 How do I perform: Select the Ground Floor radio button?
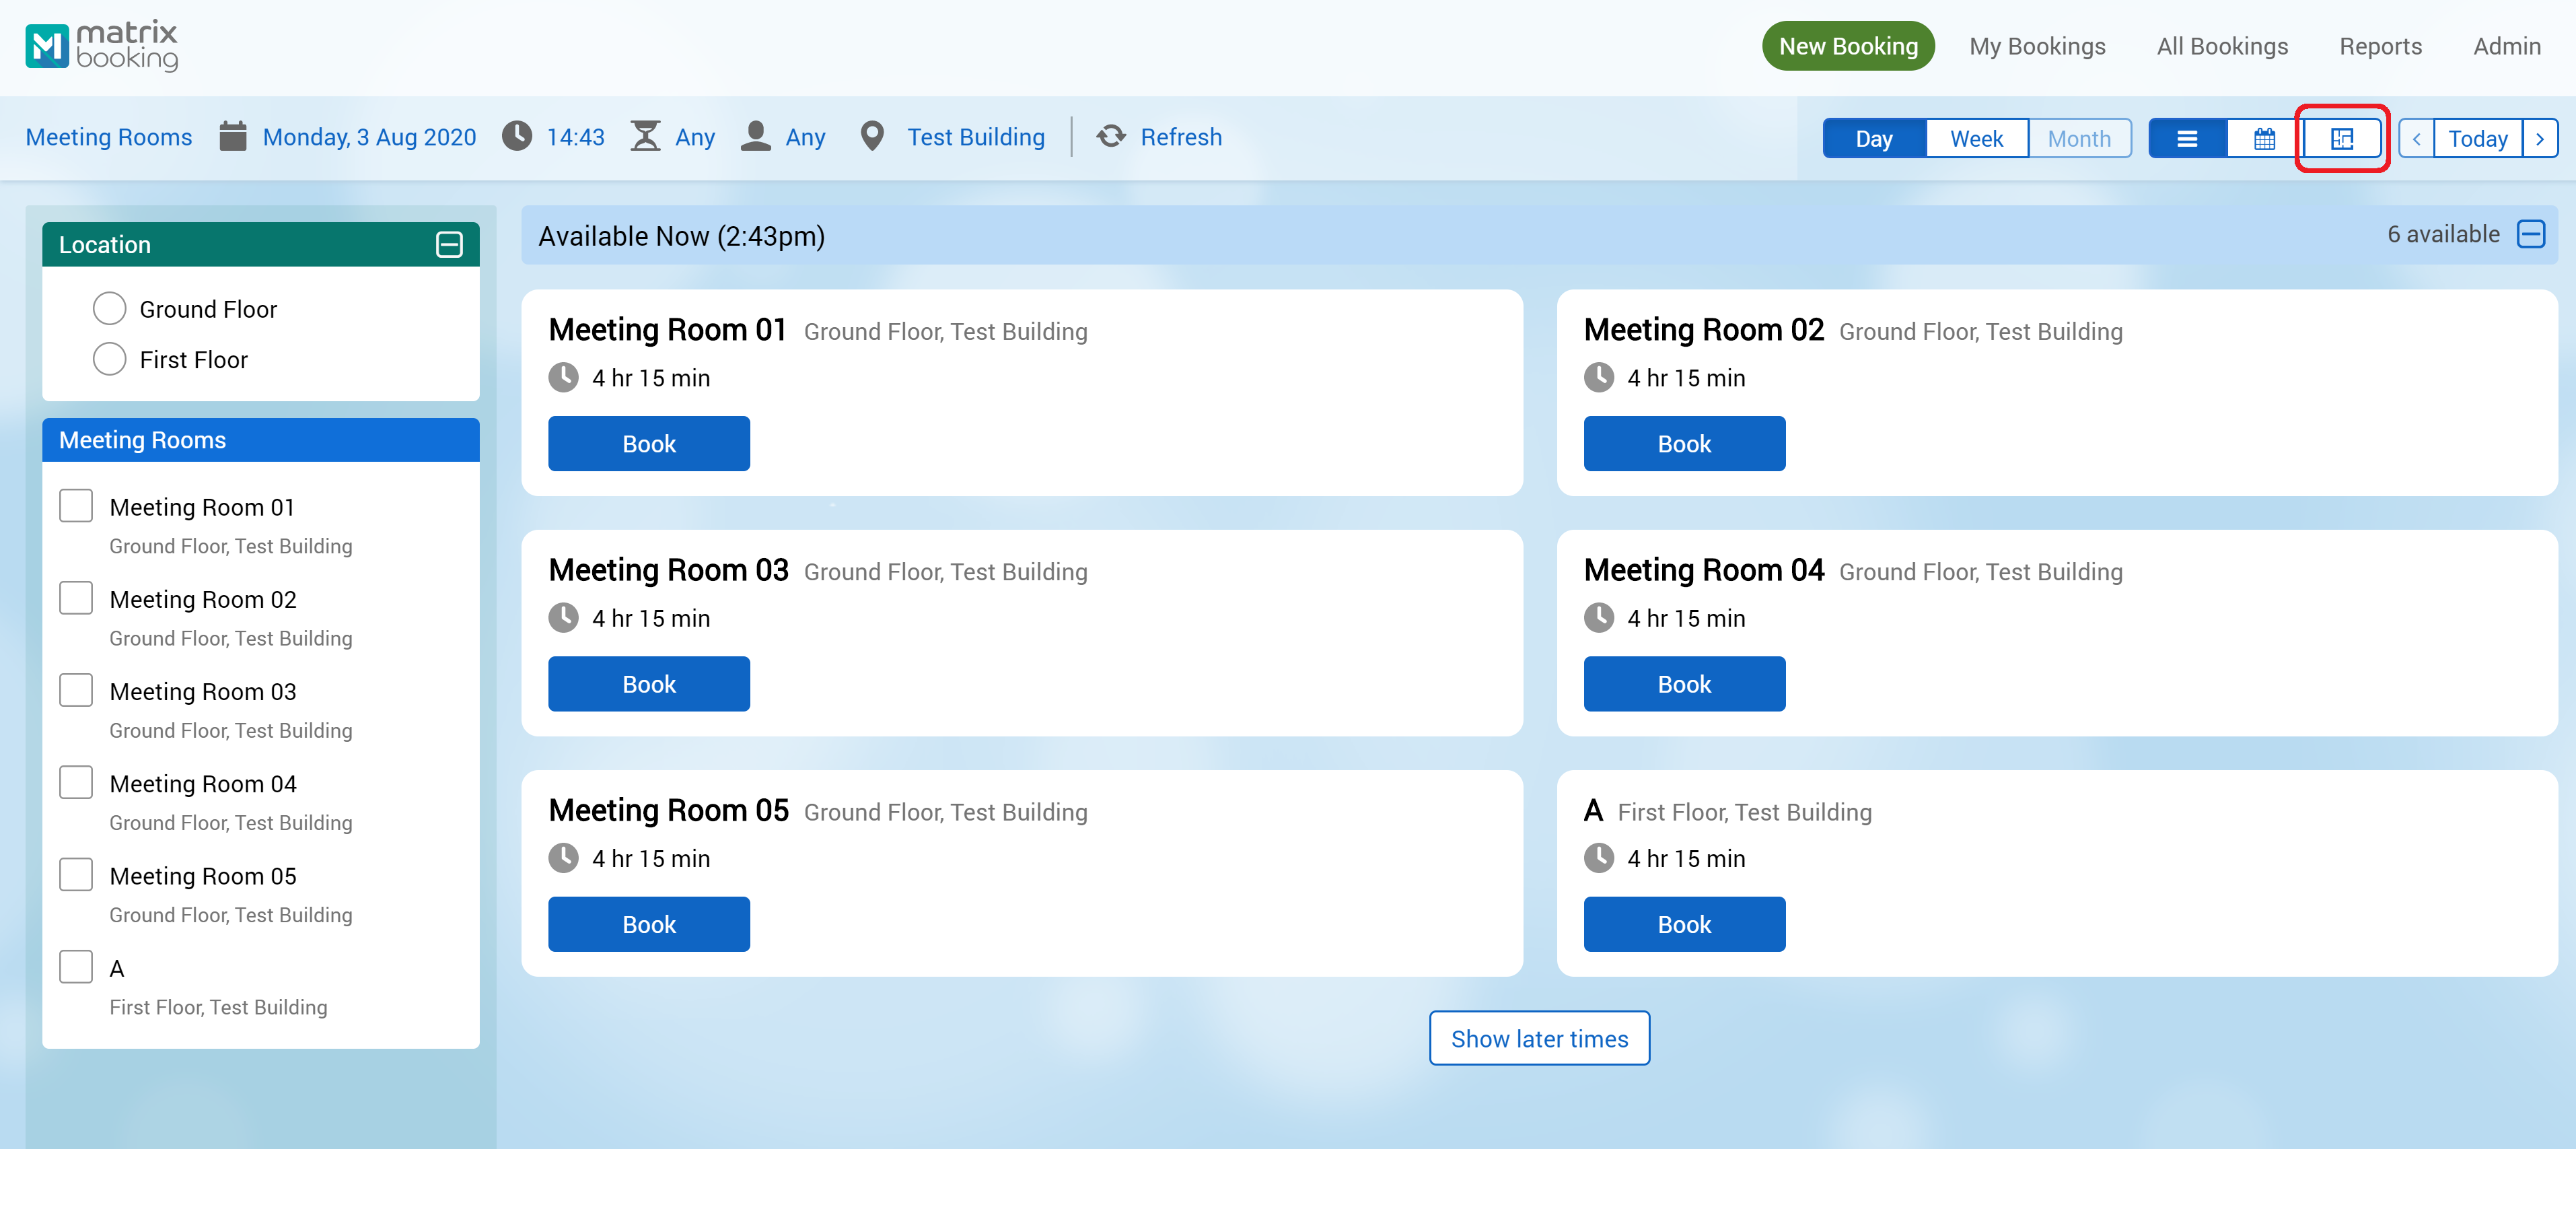click(x=109, y=308)
